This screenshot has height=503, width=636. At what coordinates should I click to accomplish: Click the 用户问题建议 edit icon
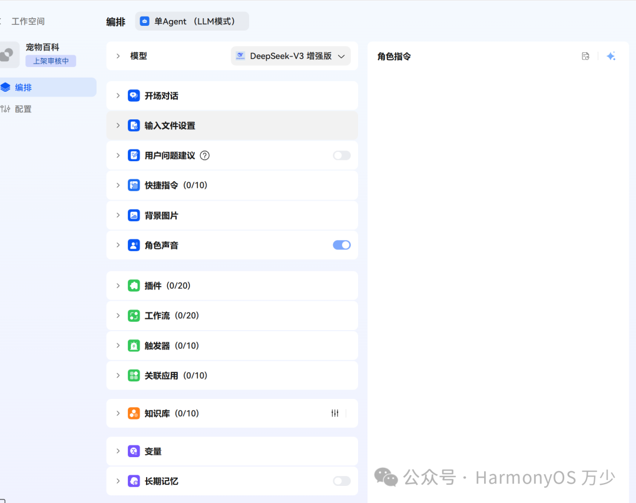click(x=134, y=156)
